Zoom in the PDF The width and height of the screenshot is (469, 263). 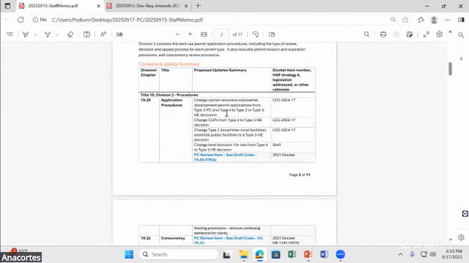190,34
